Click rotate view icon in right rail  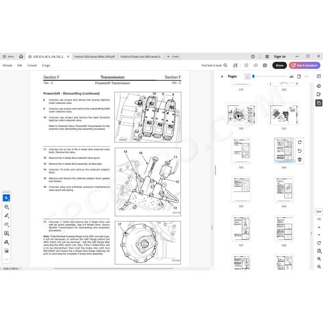319,243
